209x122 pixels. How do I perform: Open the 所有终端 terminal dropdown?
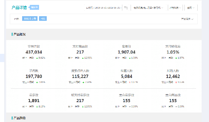[175, 8]
